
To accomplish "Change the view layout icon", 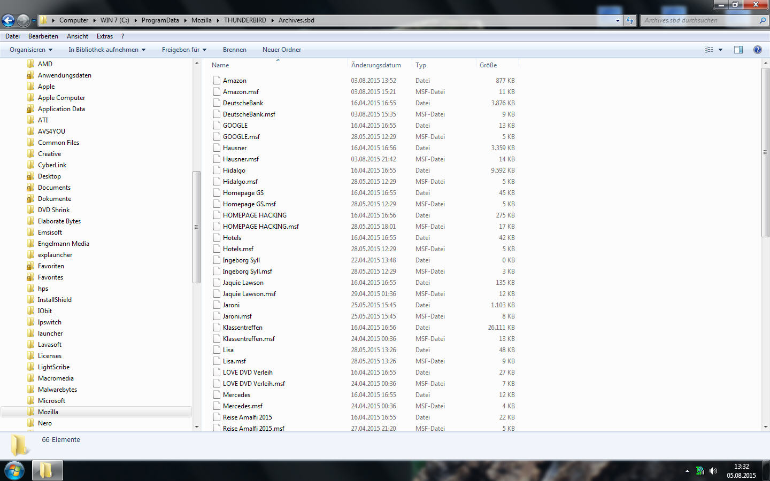I will coord(709,50).
